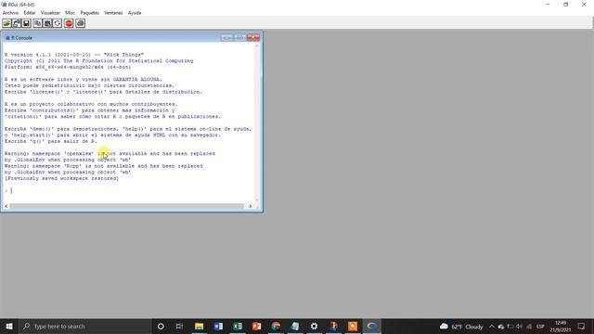Click the 'GARANTIA ALGUNA' line in console
Screen dimensions: 594x334
tap(83, 80)
